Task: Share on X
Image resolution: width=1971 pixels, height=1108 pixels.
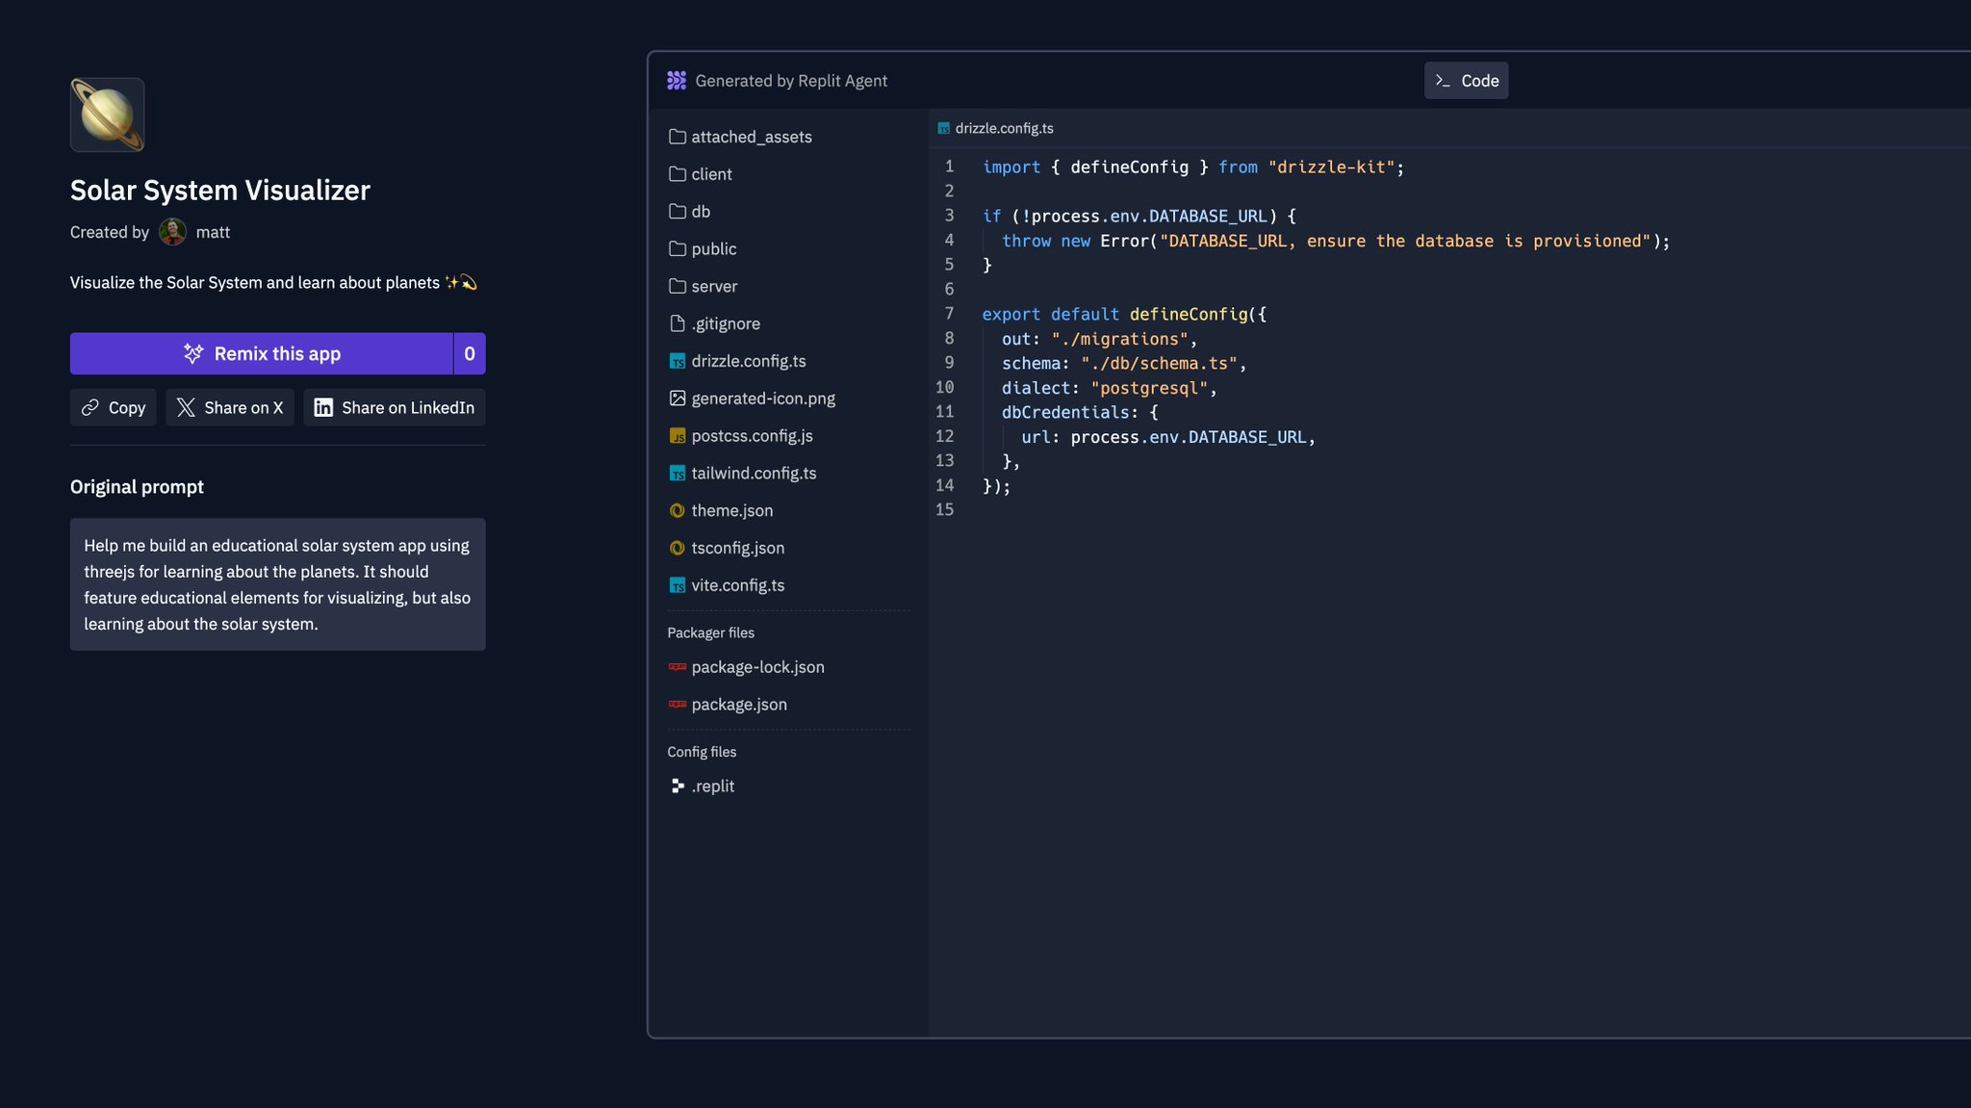Action: (229, 407)
